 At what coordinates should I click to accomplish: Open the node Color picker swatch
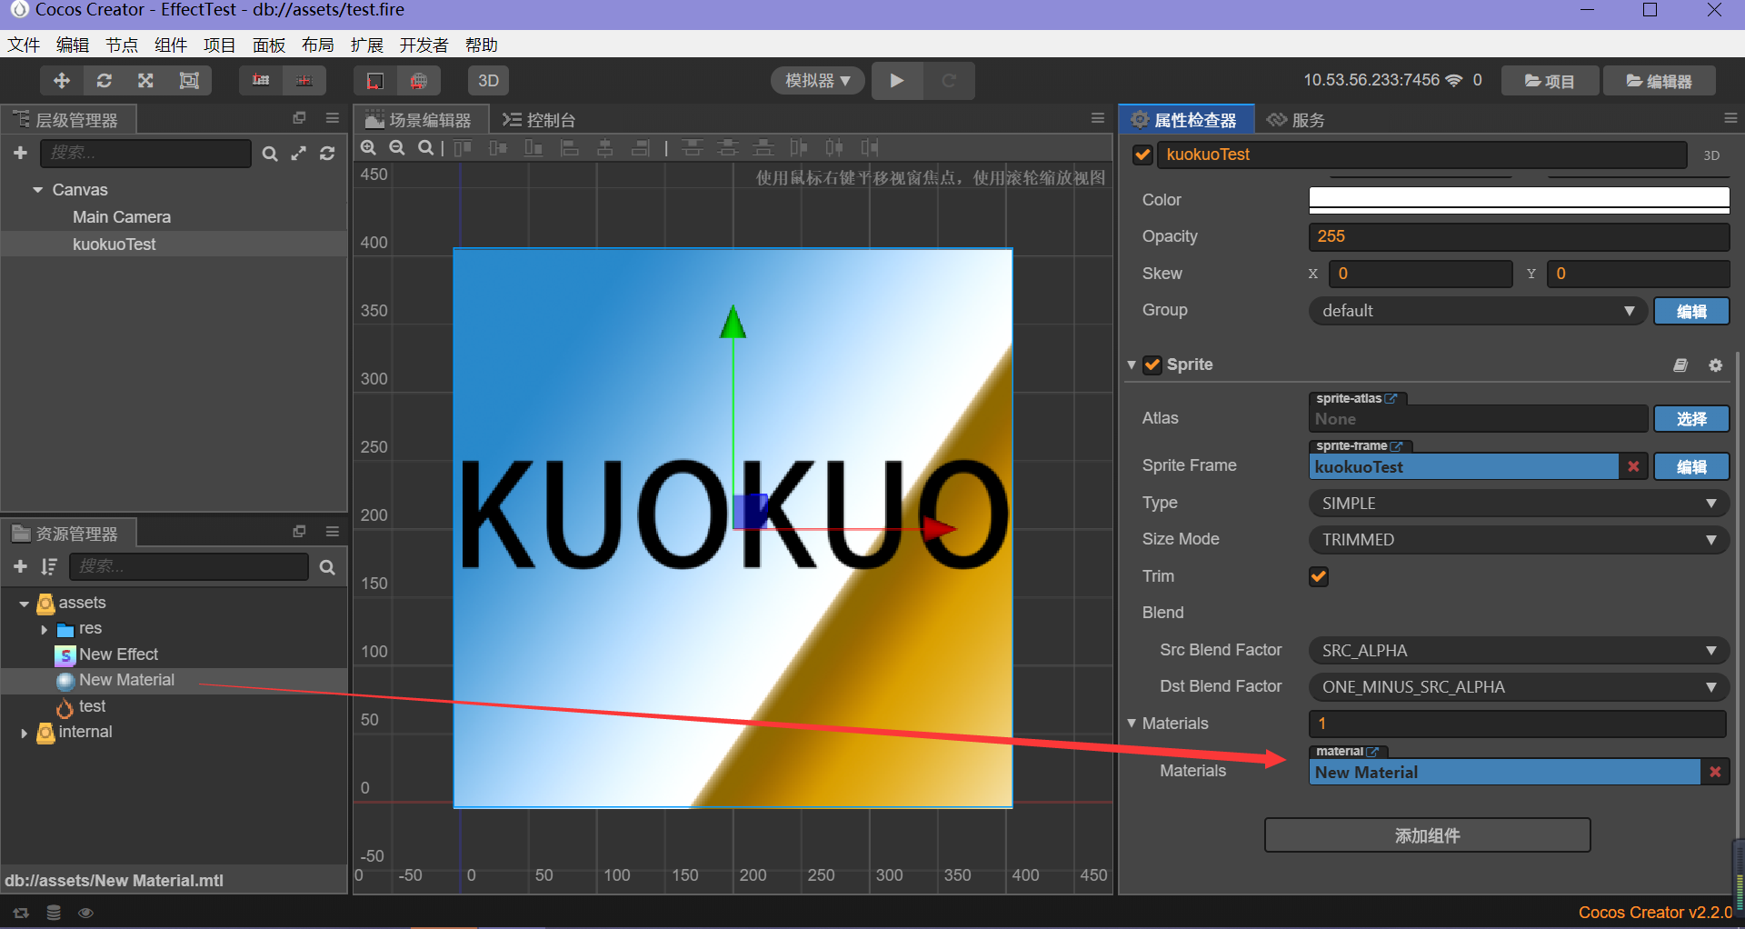[1519, 200]
